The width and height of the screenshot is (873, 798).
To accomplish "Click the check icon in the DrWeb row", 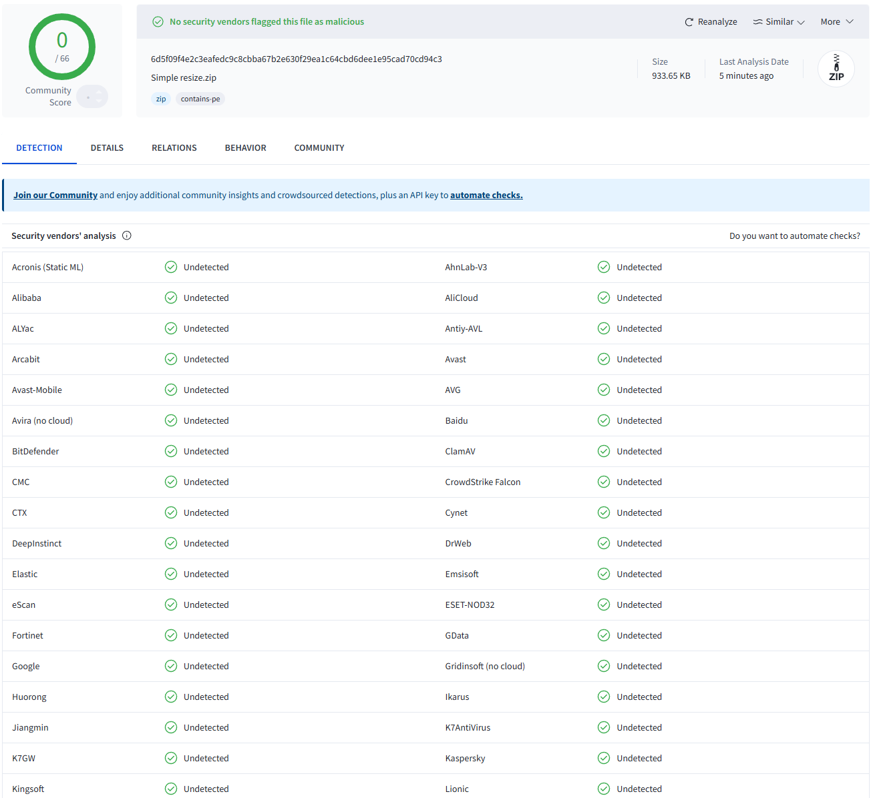I will [x=604, y=543].
